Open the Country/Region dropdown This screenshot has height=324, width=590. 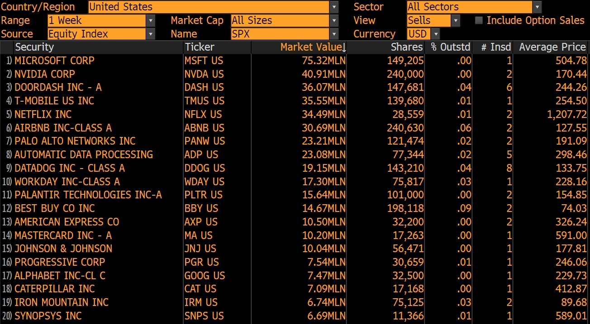coord(333,7)
